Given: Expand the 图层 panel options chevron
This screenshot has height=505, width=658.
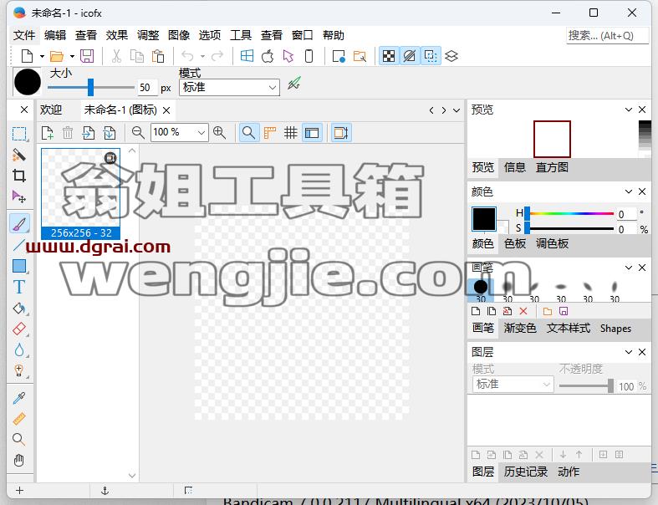Looking at the screenshot, I should pos(628,352).
